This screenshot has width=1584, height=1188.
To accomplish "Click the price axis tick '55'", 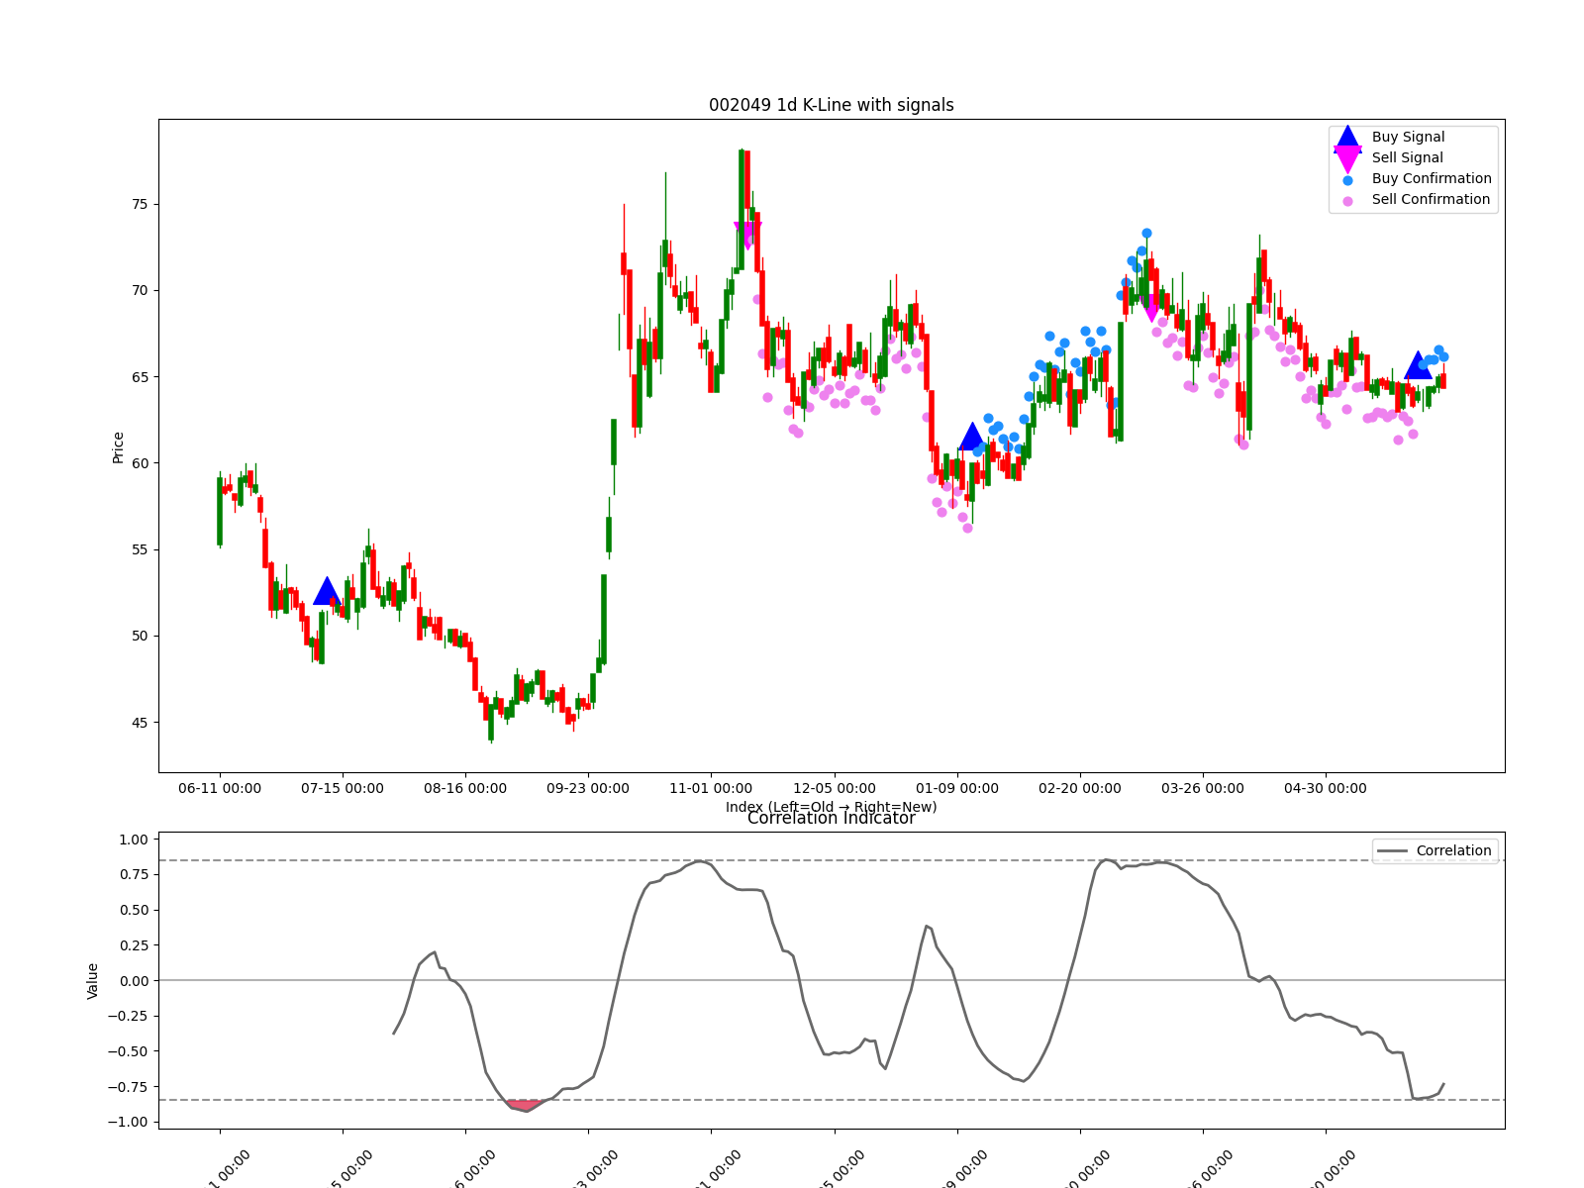I will tap(139, 549).
